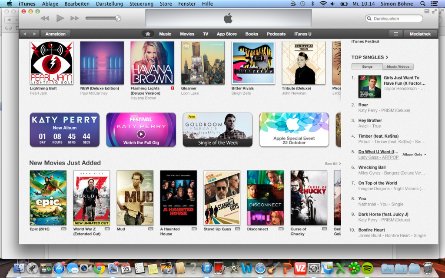Open Pearl Jam Lightning Bolt album cover
This screenshot has width=445, height=278.
point(51,63)
